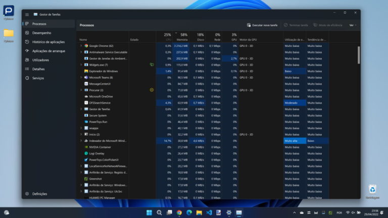Go to the Detalhes page icon
The height and width of the screenshot is (218, 388).
(27, 69)
